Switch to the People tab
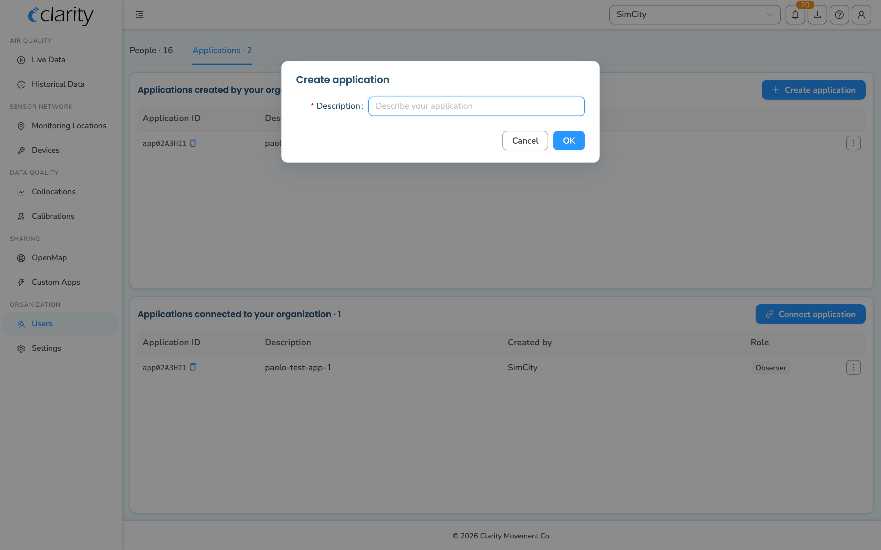The image size is (881, 550). point(151,50)
